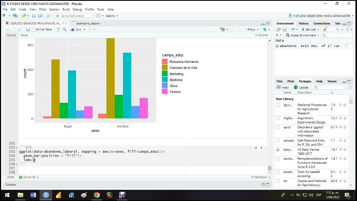Viewport: 357px width, 201px height.
Task: Save all open documents icon
Action: (x=40, y=16)
